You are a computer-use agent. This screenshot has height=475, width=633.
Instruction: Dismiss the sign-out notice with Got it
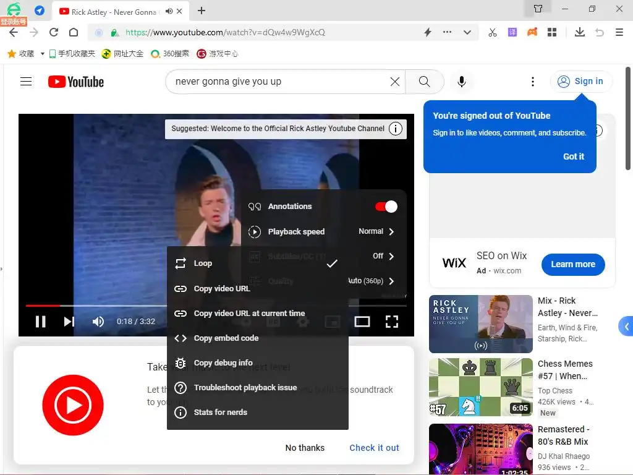tap(573, 156)
